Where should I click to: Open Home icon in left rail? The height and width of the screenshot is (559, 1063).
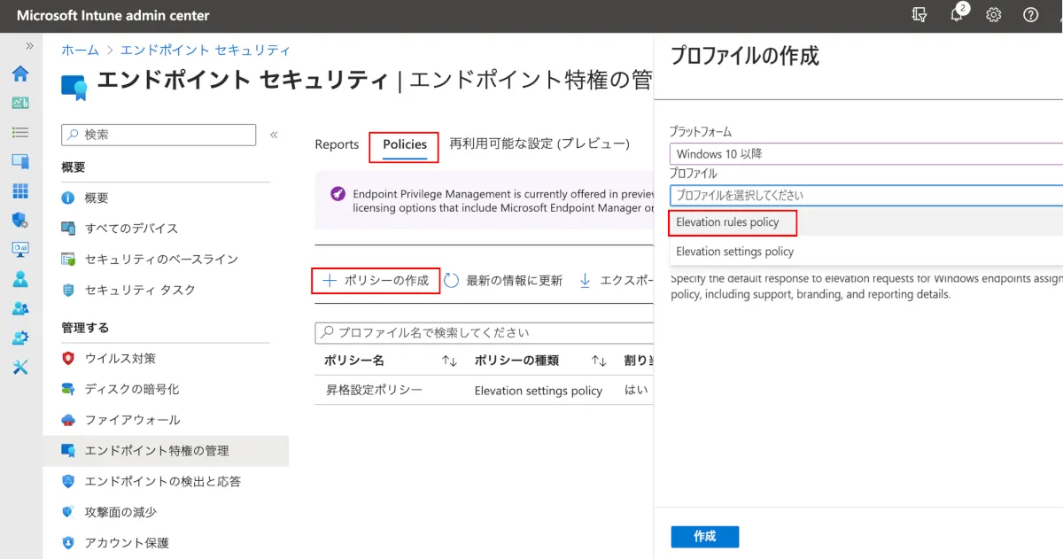tap(19, 74)
